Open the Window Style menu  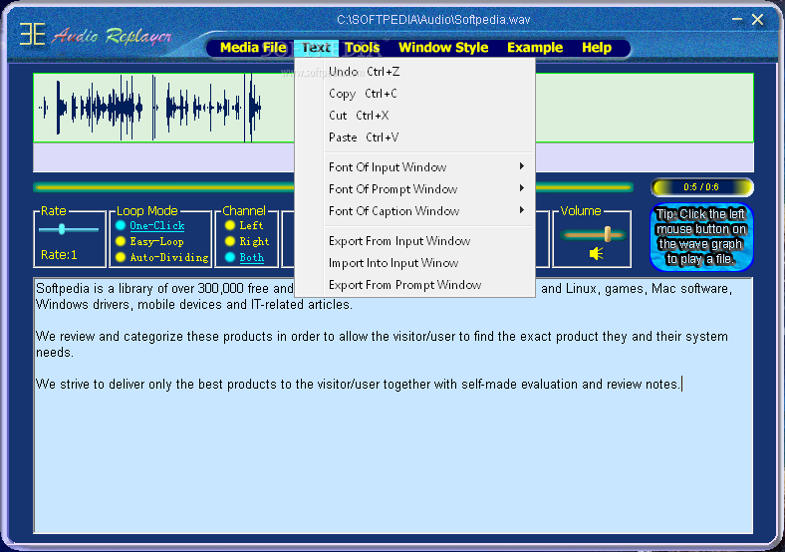click(443, 48)
